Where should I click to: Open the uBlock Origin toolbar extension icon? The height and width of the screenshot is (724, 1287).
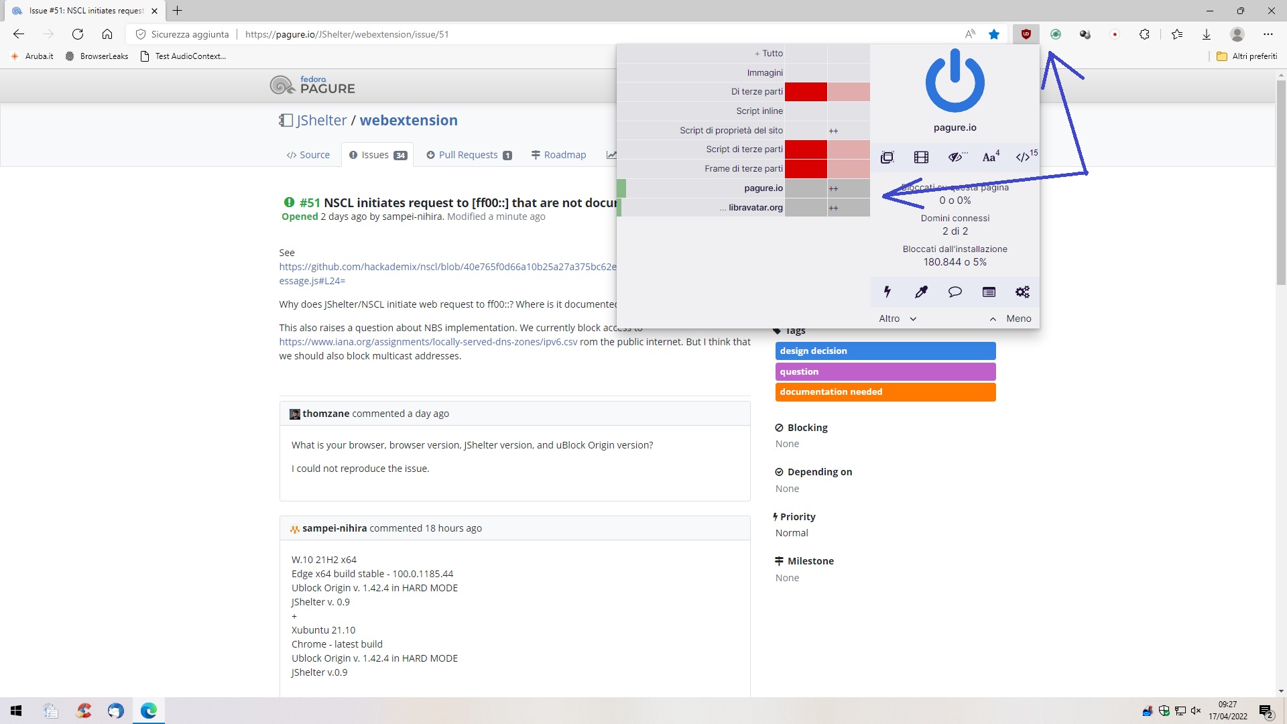1026,34
